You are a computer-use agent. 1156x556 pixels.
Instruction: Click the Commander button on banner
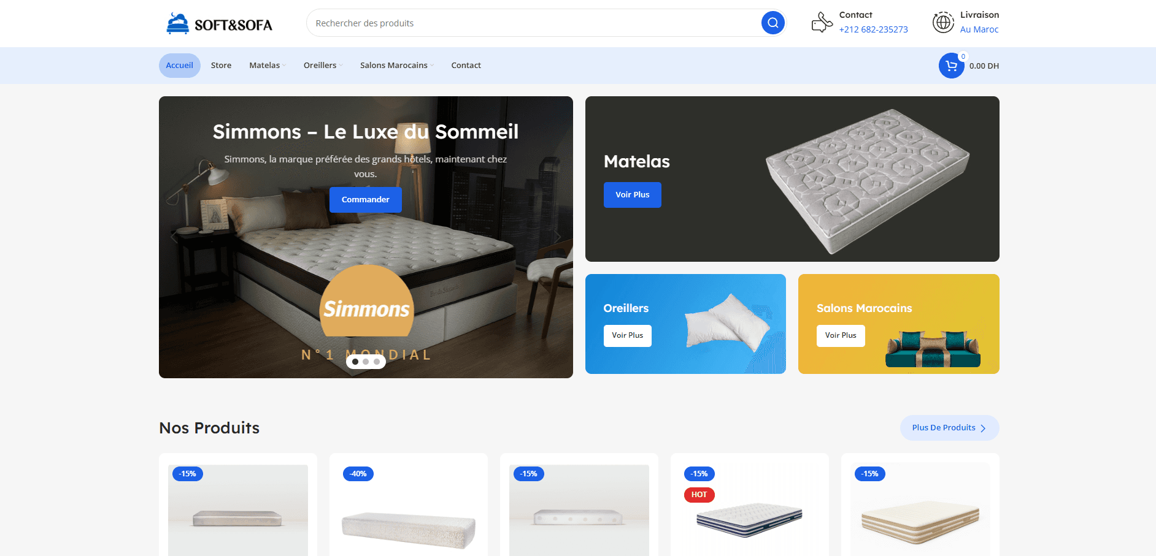(366, 200)
